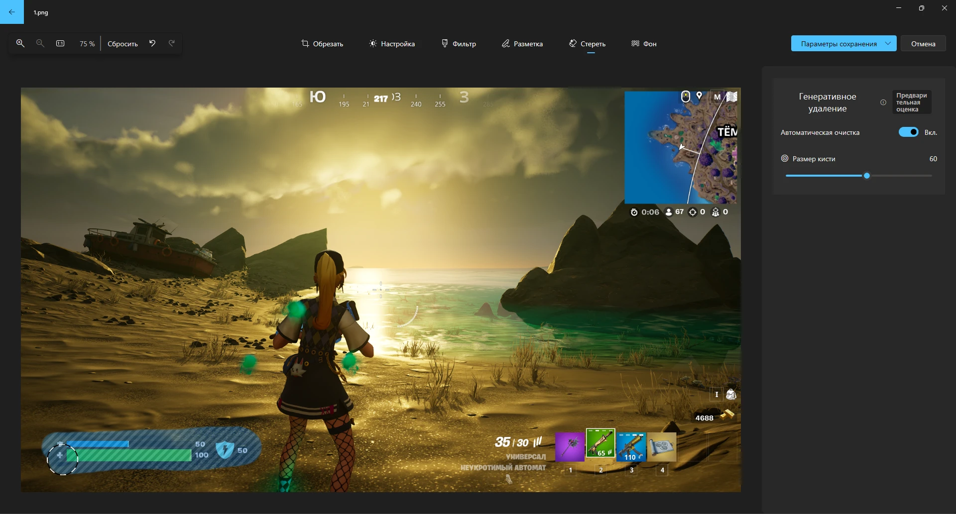Toggle Автоматическая очистка switch
956x514 pixels.
(x=908, y=132)
